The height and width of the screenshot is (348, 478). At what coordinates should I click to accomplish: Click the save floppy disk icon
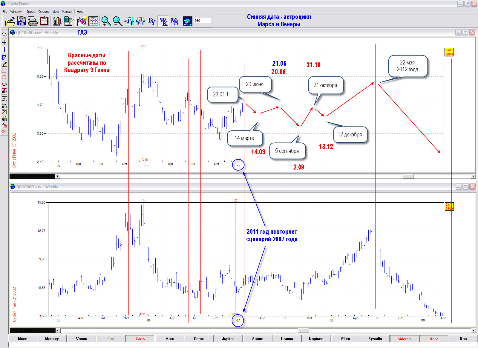(x=21, y=21)
